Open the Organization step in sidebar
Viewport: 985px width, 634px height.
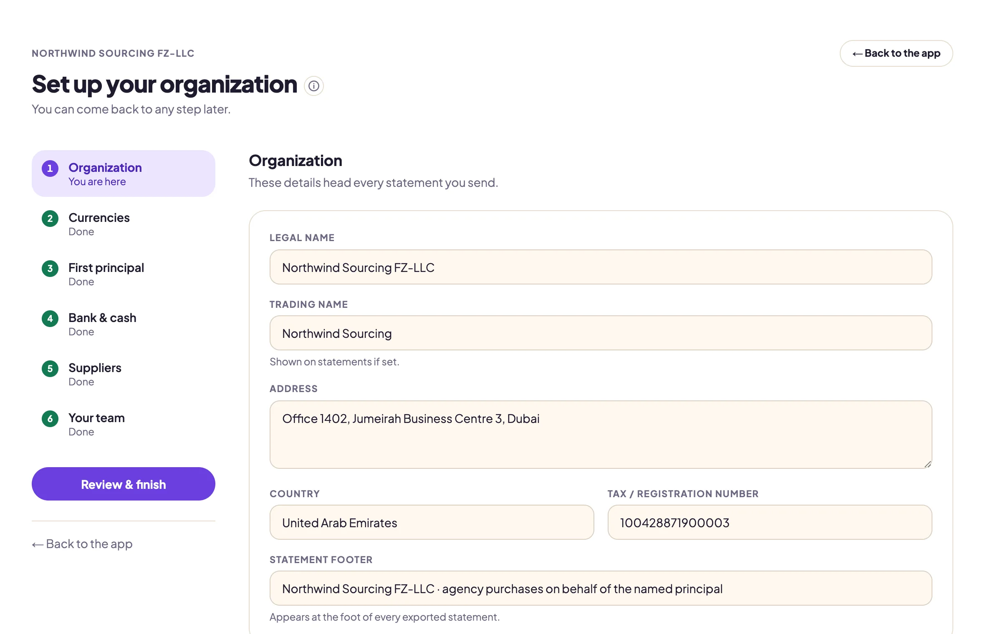tap(124, 174)
